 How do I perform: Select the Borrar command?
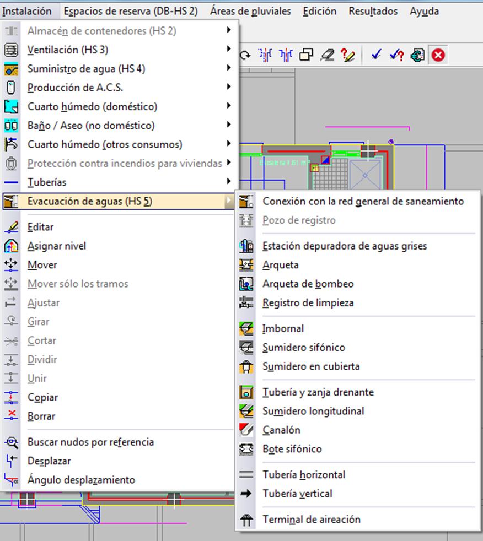point(41,416)
